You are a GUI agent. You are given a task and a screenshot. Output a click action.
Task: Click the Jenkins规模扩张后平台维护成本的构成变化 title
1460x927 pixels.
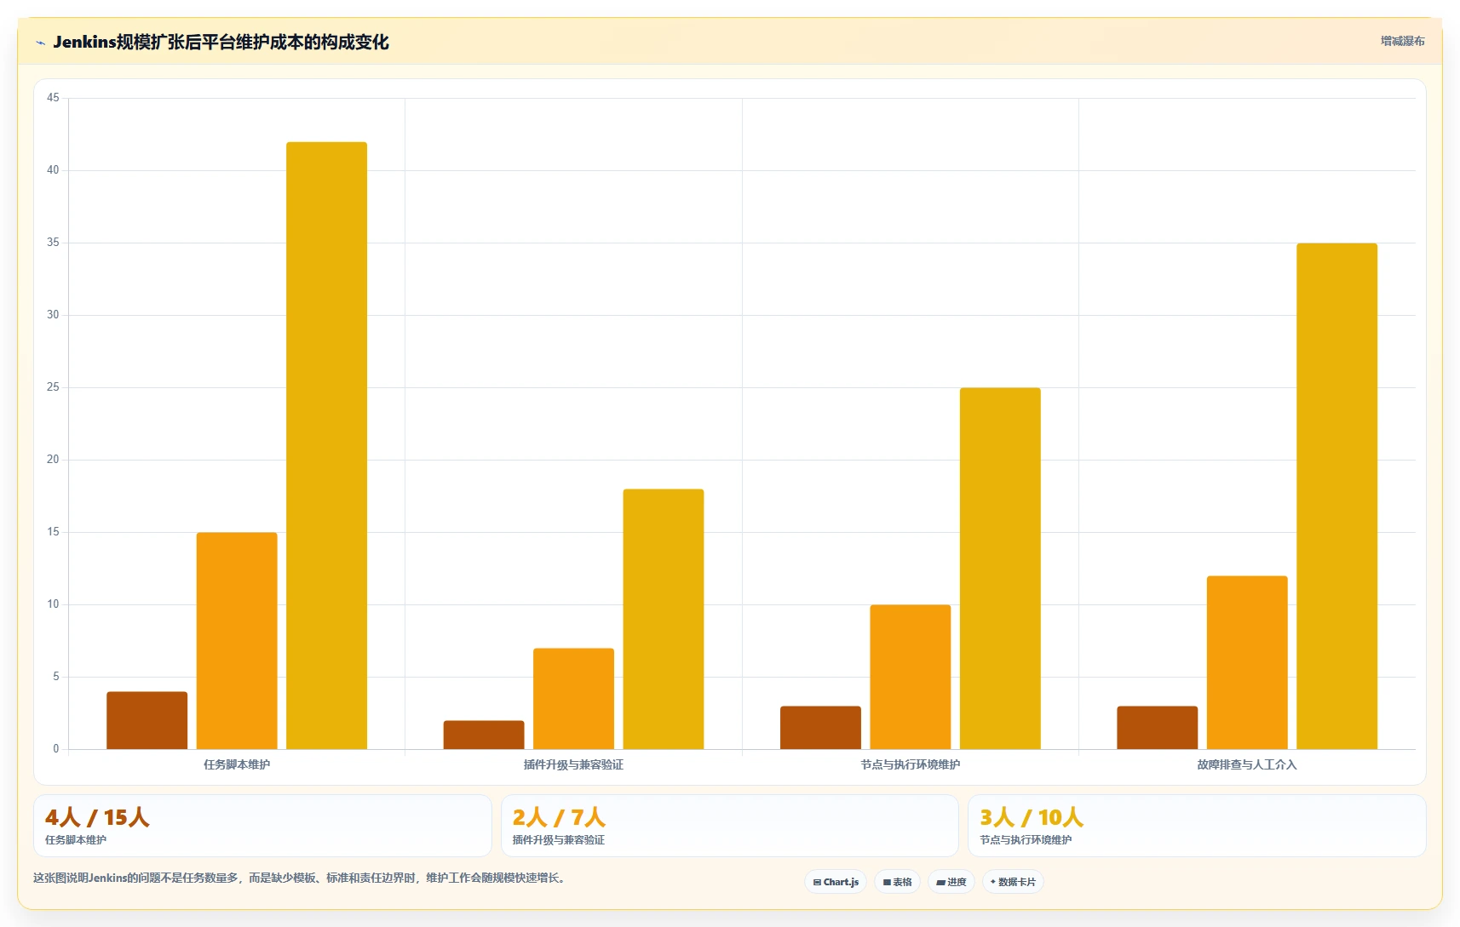coord(221,42)
